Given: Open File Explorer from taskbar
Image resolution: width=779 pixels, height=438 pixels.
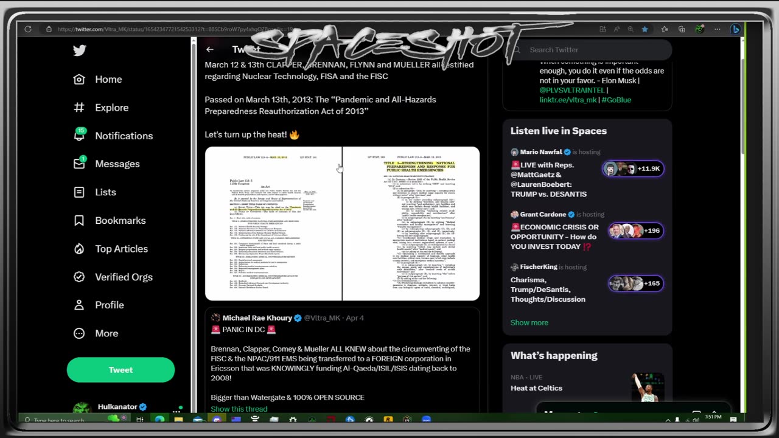Looking at the screenshot, I should click(x=178, y=420).
